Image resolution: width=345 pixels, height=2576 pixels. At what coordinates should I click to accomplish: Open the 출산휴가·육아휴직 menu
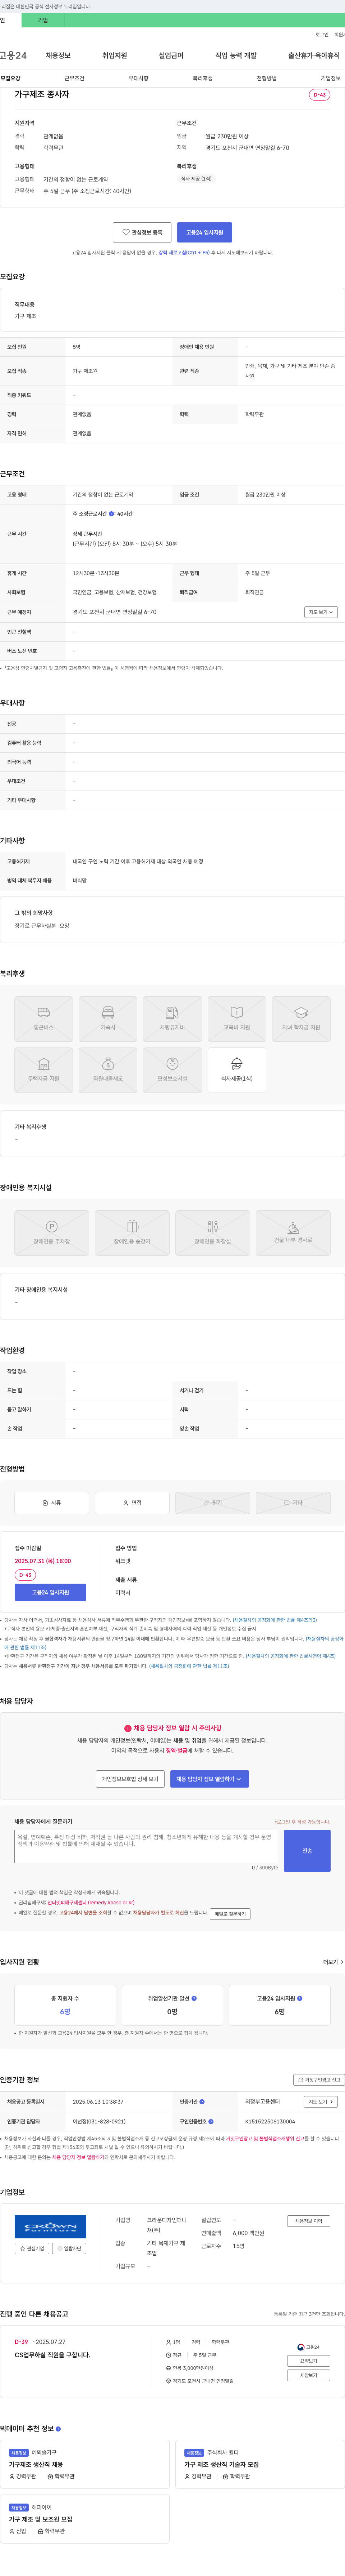point(314,55)
